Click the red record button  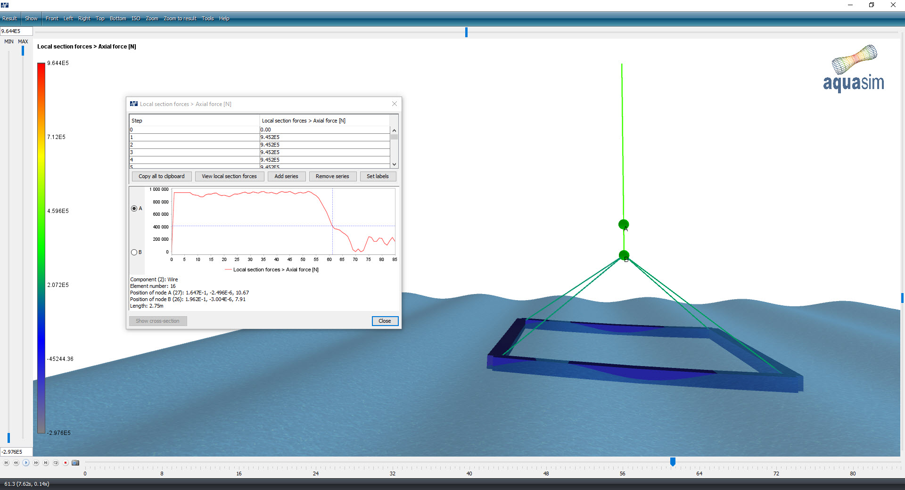click(x=66, y=463)
